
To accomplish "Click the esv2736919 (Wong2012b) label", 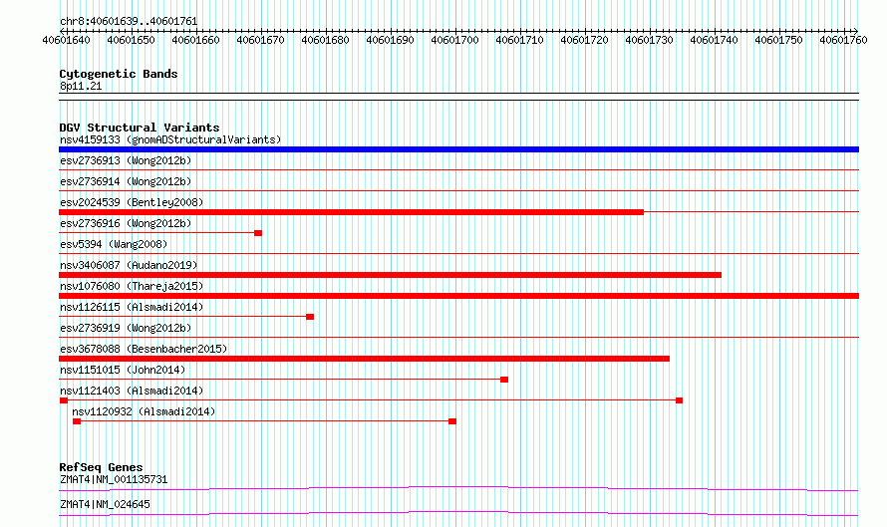I will 126,328.
